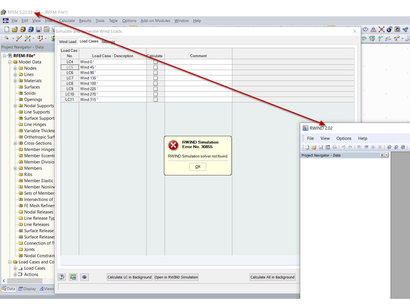Click the units and decimals 0.00 icon in dialog
This screenshot has height=307, width=410.
coord(73,277)
